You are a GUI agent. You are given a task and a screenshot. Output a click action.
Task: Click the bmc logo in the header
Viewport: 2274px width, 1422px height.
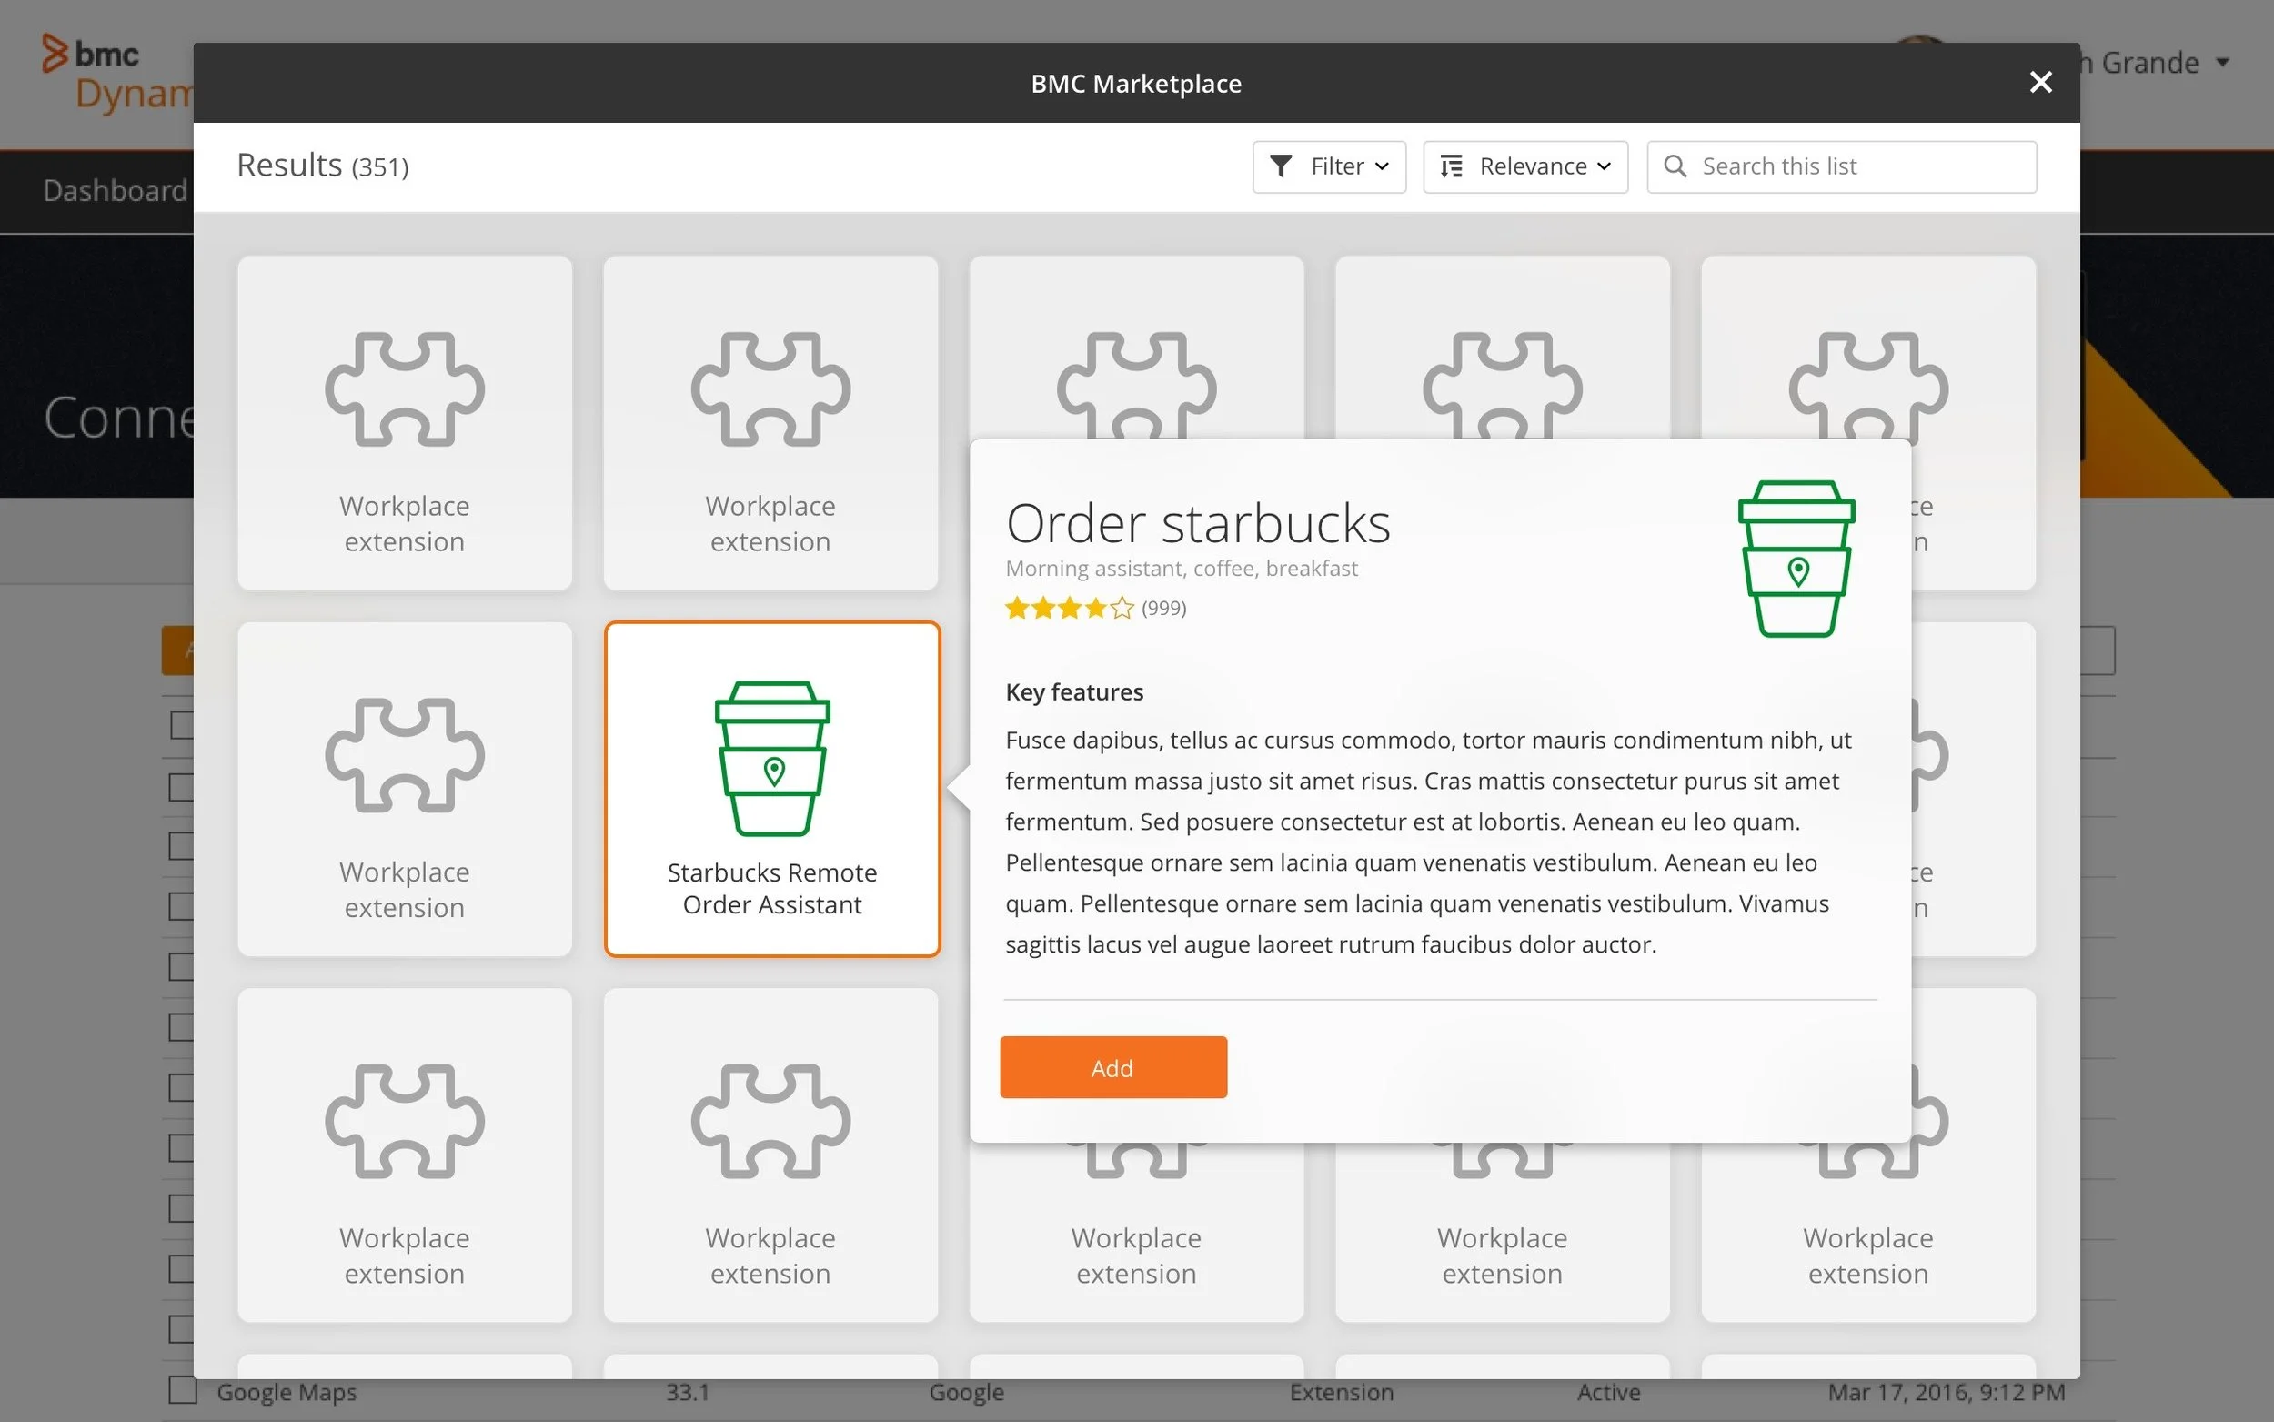click(90, 55)
